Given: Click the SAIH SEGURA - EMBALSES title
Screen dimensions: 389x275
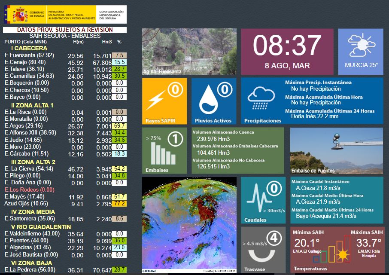Looking at the screenshot, I should pos(65,36).
